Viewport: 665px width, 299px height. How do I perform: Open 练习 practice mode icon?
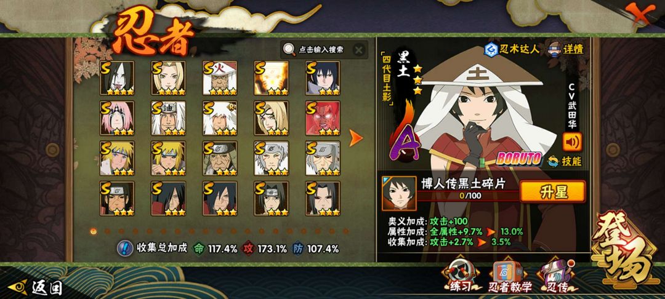tap(460, 275)
